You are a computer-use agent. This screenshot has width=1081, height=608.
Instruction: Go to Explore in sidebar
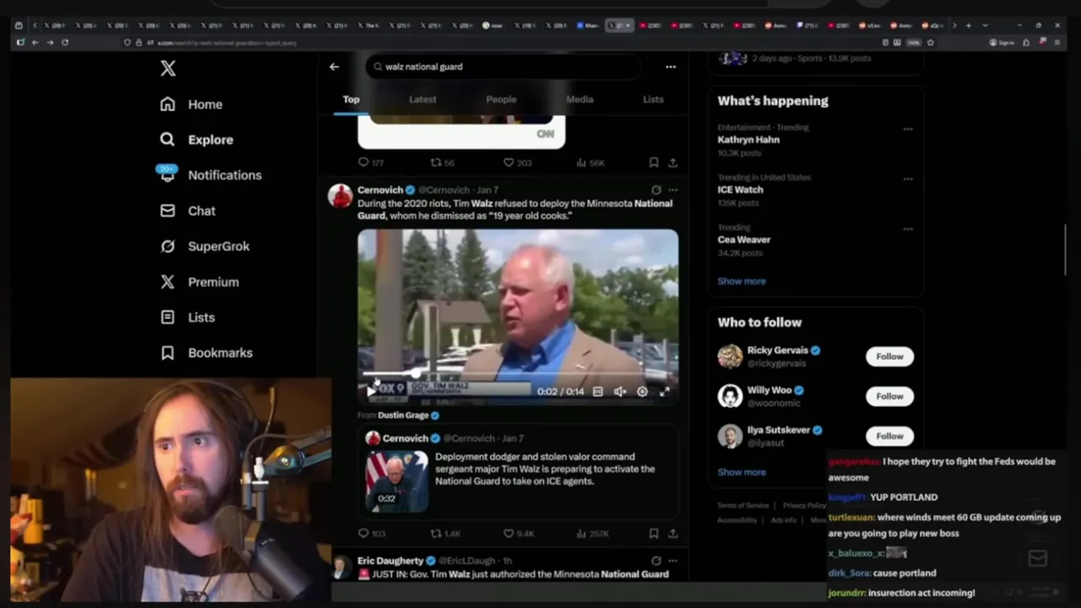197,140
